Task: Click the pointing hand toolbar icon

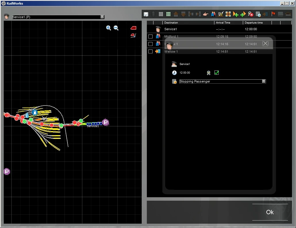Action: 205,14
